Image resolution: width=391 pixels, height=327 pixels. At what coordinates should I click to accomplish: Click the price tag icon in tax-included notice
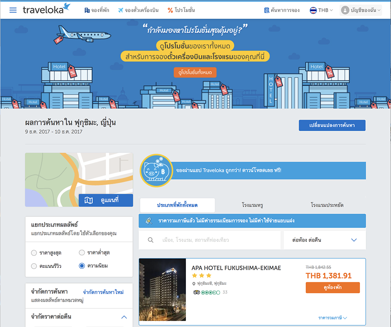click(x=149, y=221)
